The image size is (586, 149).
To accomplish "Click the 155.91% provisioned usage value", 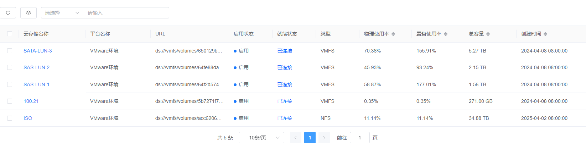I will (x=426, y=51).
